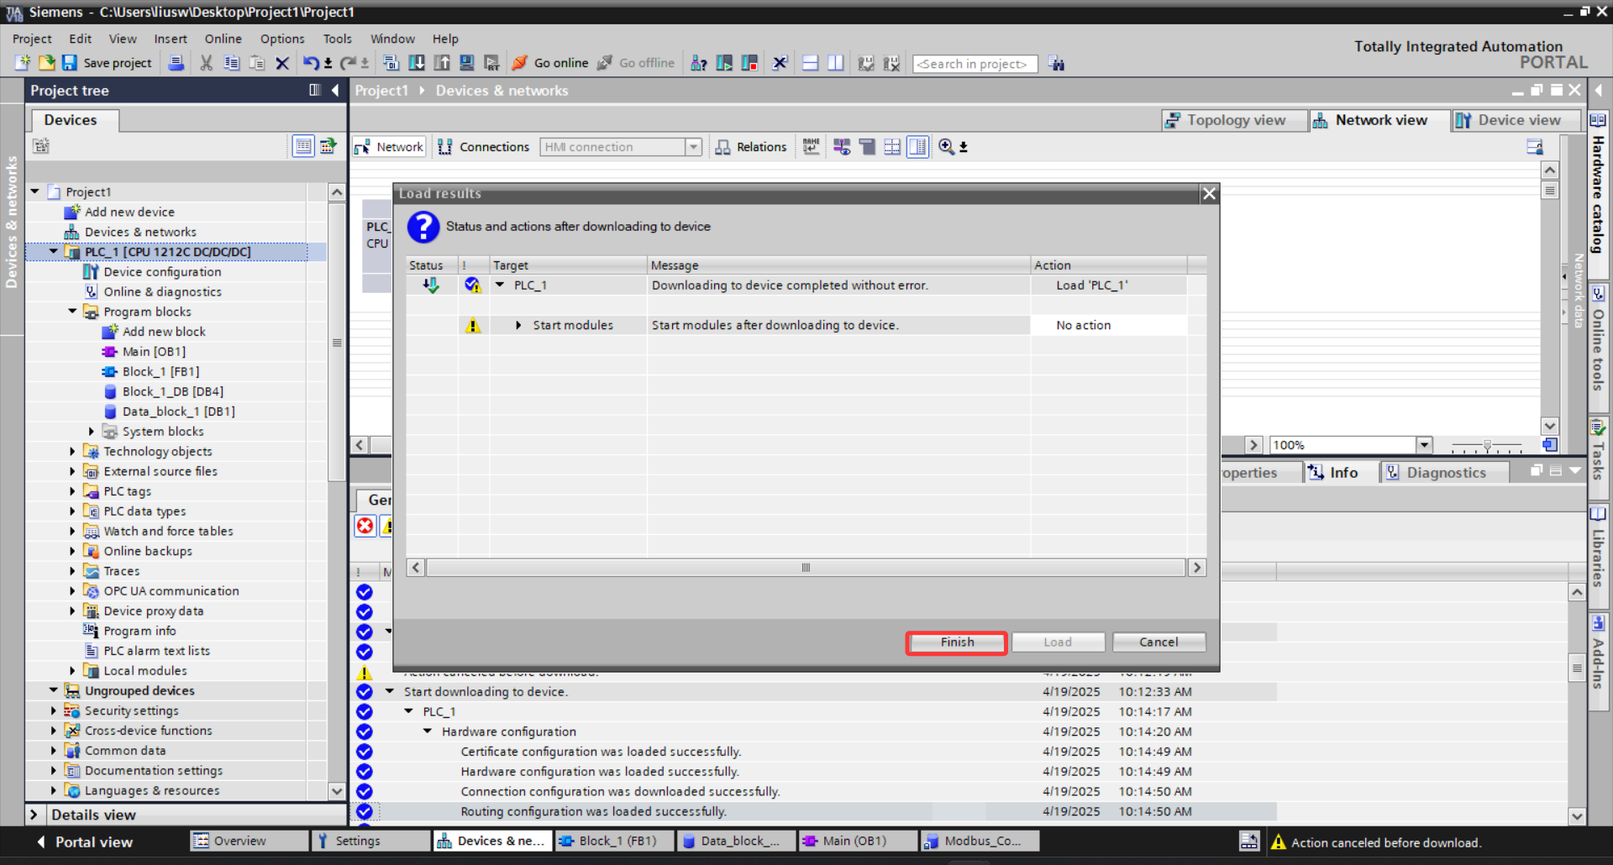Open the Project menu
1613x865 pixels.
point(32,39)
